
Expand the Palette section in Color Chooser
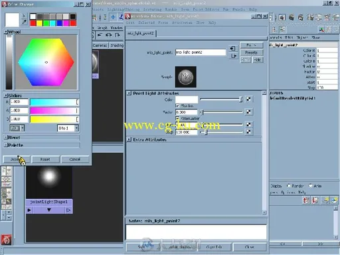pyautogui.click(x=6, y=145)
